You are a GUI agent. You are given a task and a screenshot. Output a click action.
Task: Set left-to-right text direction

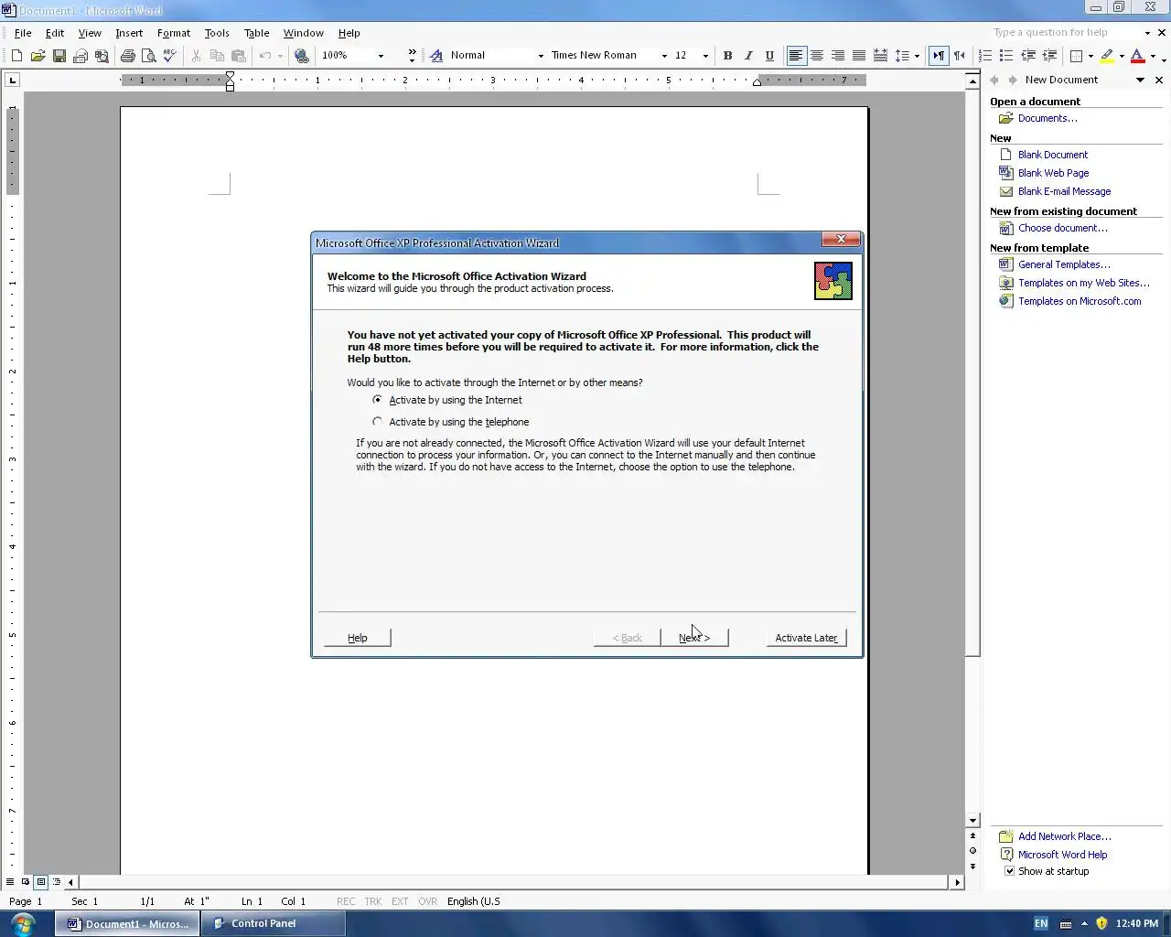(x=939, y=56)
